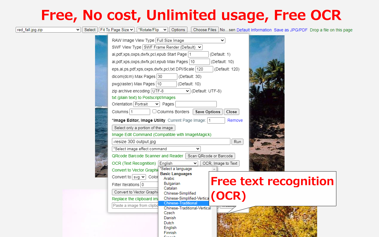
Task: Start Scan QRcode or Barcode
Action: (x=210, y=156)
